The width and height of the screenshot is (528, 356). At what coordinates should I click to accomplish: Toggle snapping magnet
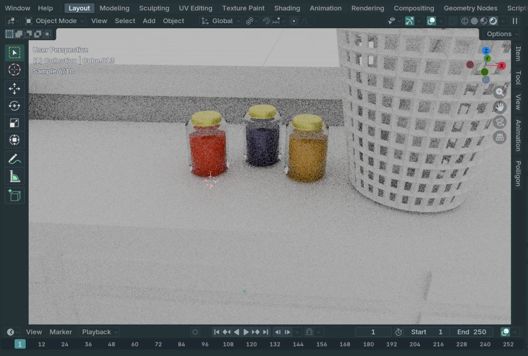pyautogui.click(x=266, y=21)
